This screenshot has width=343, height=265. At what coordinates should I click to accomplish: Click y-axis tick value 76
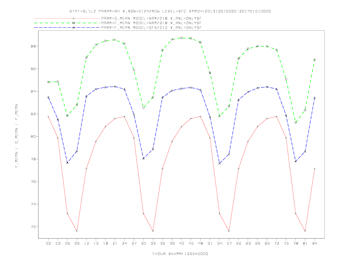[33, 182]
